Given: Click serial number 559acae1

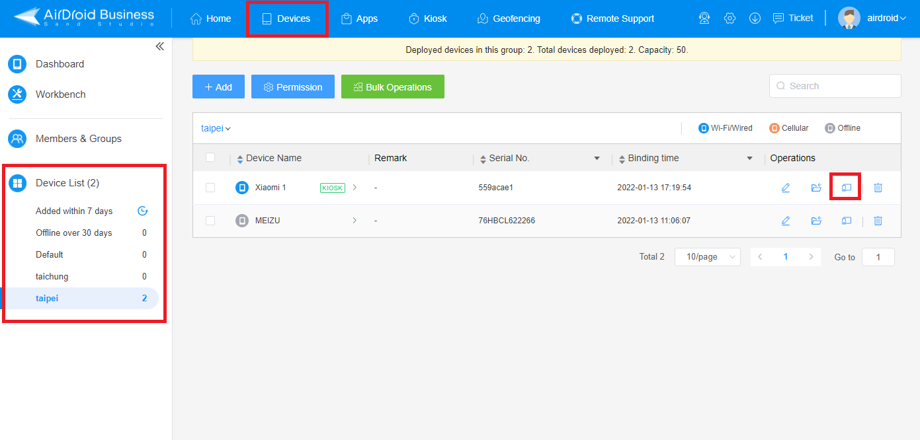Looking at the screenshot, I should 496,188.
